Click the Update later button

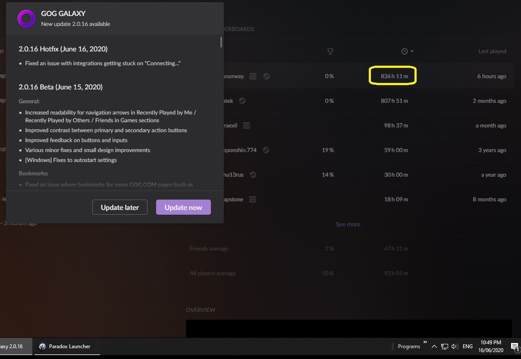click(x=120, y=207)
